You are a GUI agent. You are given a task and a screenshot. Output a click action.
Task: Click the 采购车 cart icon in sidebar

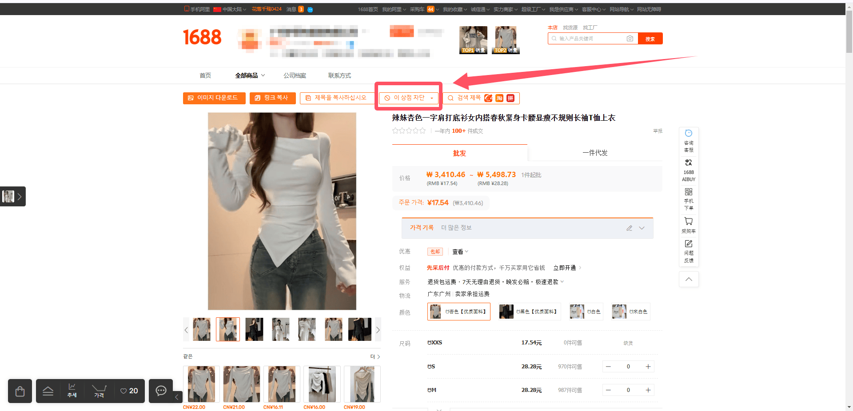[x=689, y=225]
